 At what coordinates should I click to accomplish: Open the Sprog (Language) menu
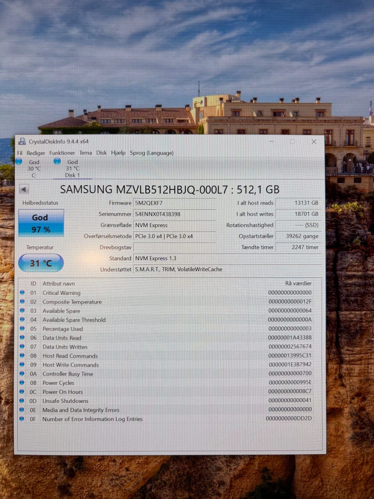coord(152,153)
